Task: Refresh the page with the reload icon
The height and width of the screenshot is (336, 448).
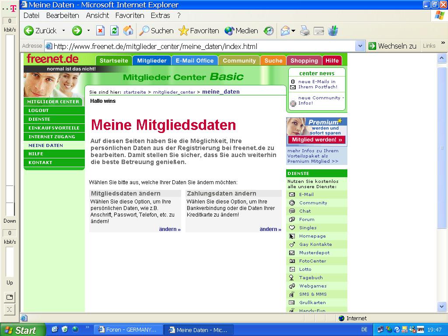Action: coord(114,31)
